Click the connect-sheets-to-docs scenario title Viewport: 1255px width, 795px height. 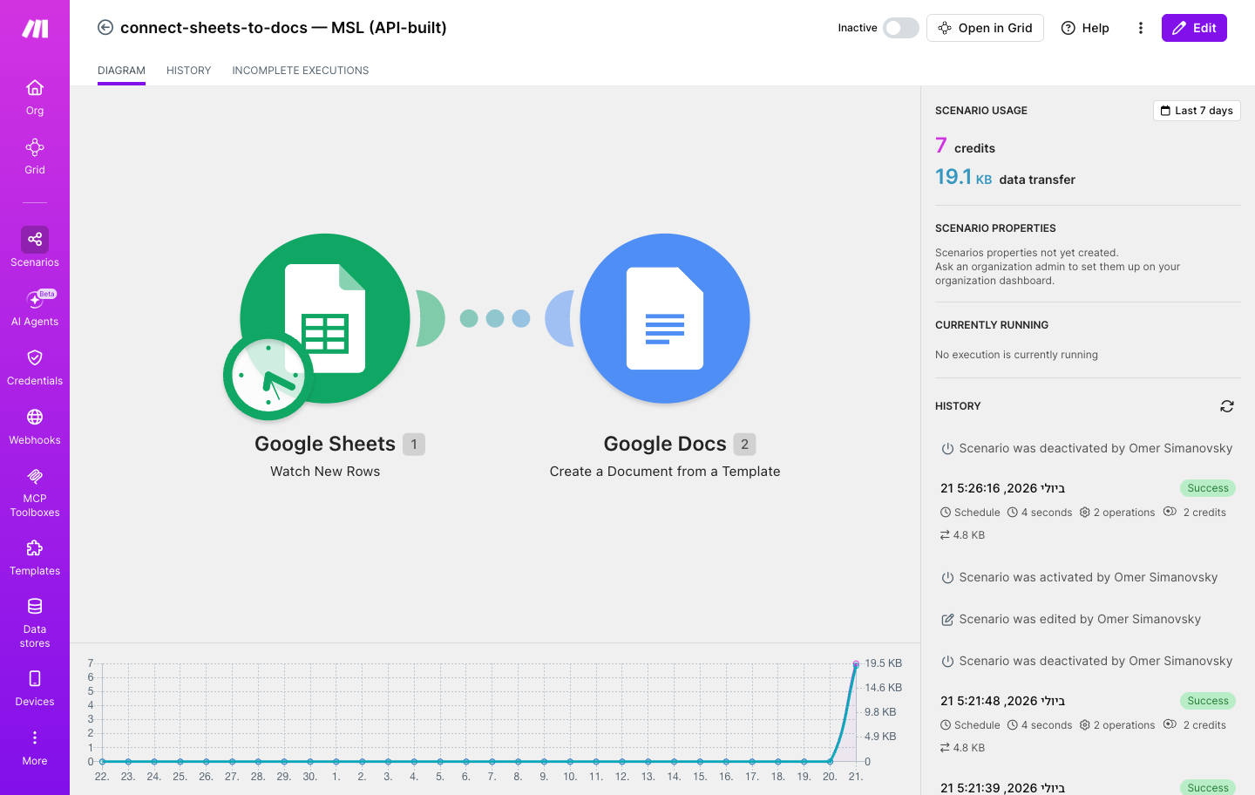[283, 28]
